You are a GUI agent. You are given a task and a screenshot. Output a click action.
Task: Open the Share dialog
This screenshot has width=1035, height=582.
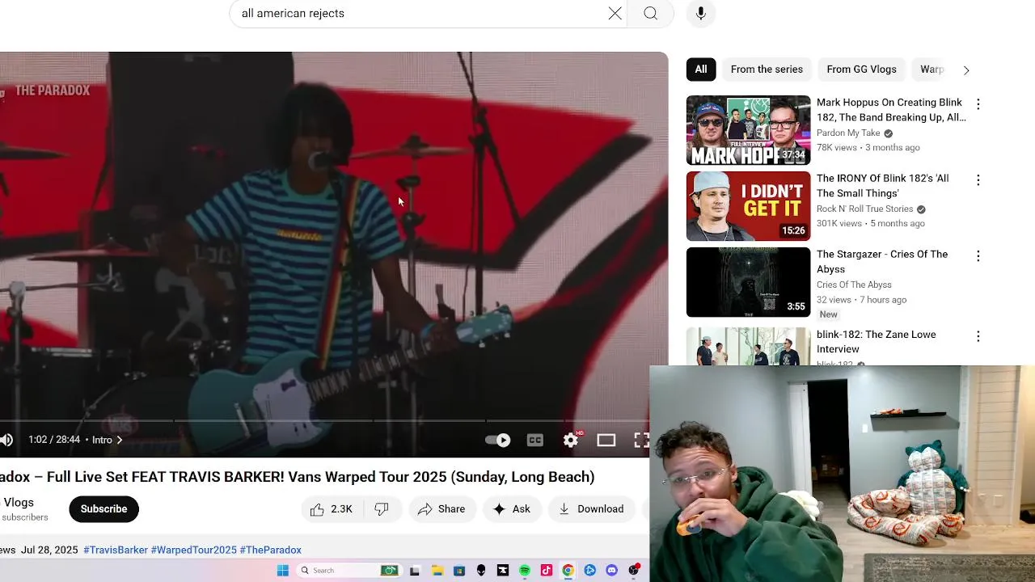(441, 509)
